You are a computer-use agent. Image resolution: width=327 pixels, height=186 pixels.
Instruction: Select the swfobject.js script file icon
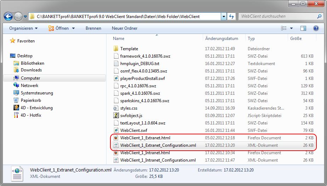(116, 116)
